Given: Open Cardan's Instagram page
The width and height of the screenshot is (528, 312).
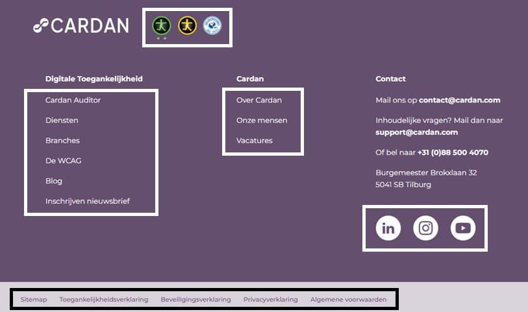Looking at the screenshot, I should coord(425,228).
